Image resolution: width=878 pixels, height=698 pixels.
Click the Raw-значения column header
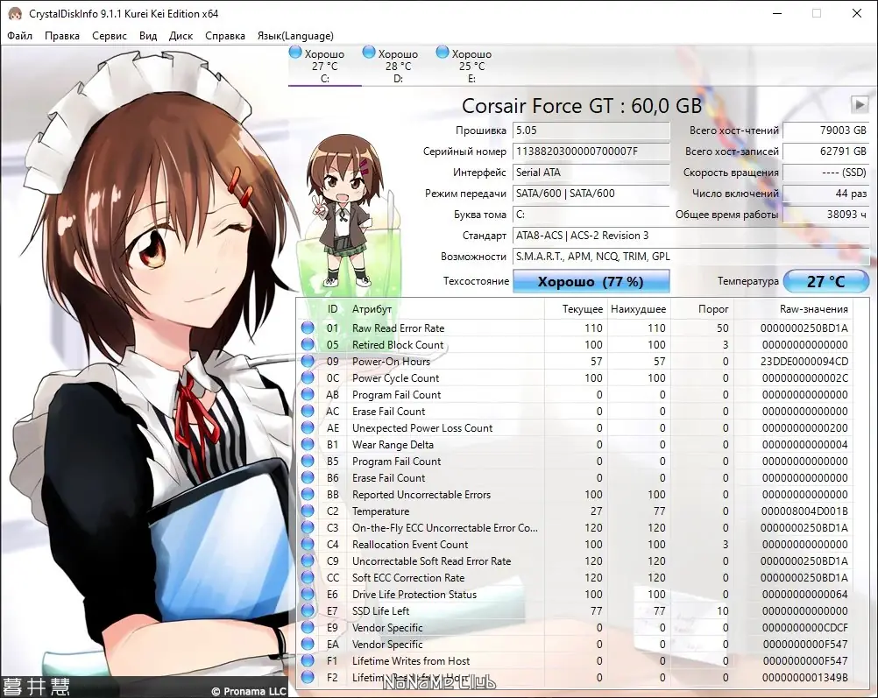[x=814, y=309]
